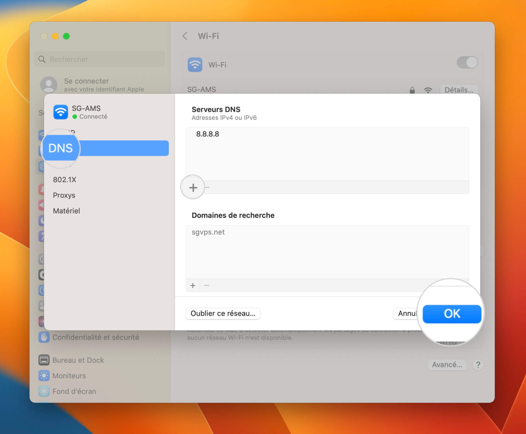
Task: Click the Détails... button for SG-AMS
Action: coord(459,89)
